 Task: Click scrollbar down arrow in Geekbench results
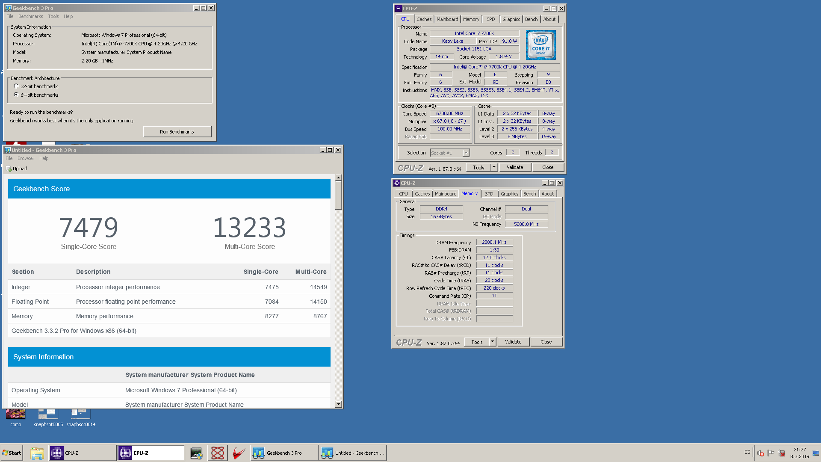tap(339, 404)
